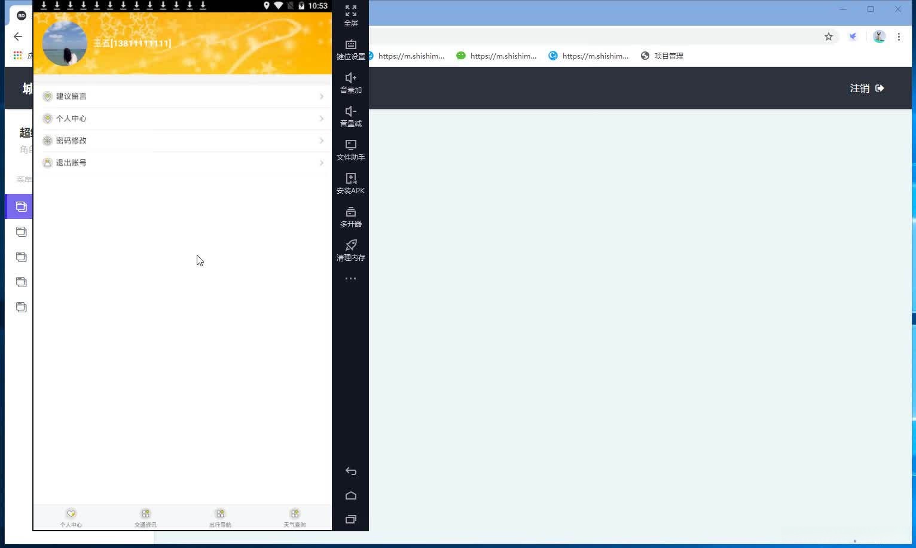Switch to 出行导航 bottom tab
Screen dimensions: 916x548
(220, 517)
